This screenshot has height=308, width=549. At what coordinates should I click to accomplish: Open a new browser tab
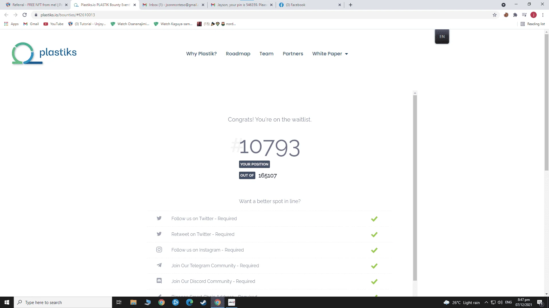351,5
